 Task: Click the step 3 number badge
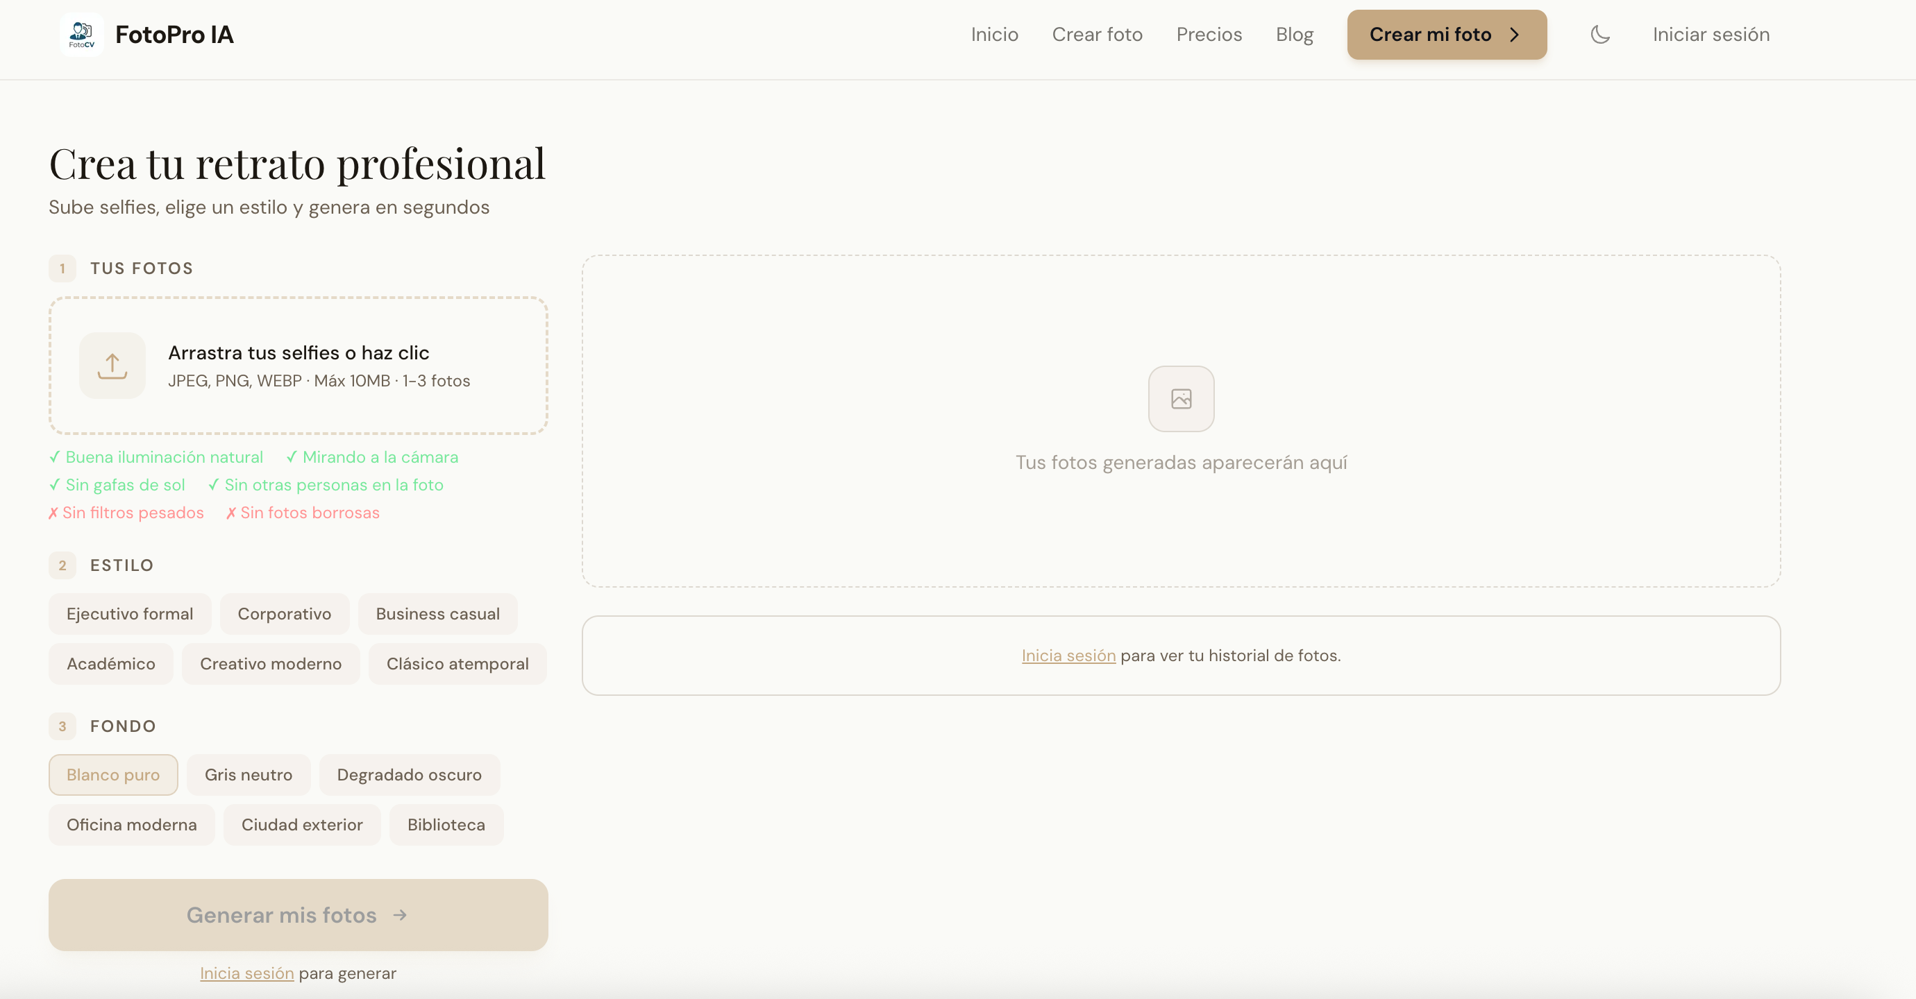(62, 726)
